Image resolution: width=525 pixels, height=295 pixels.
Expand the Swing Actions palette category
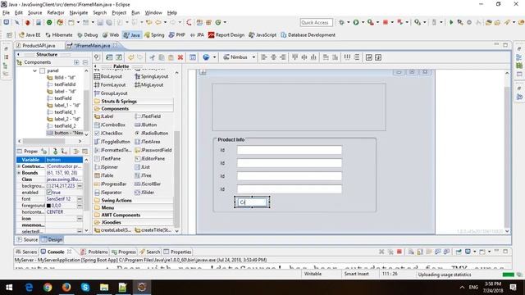tap(133, 201)
